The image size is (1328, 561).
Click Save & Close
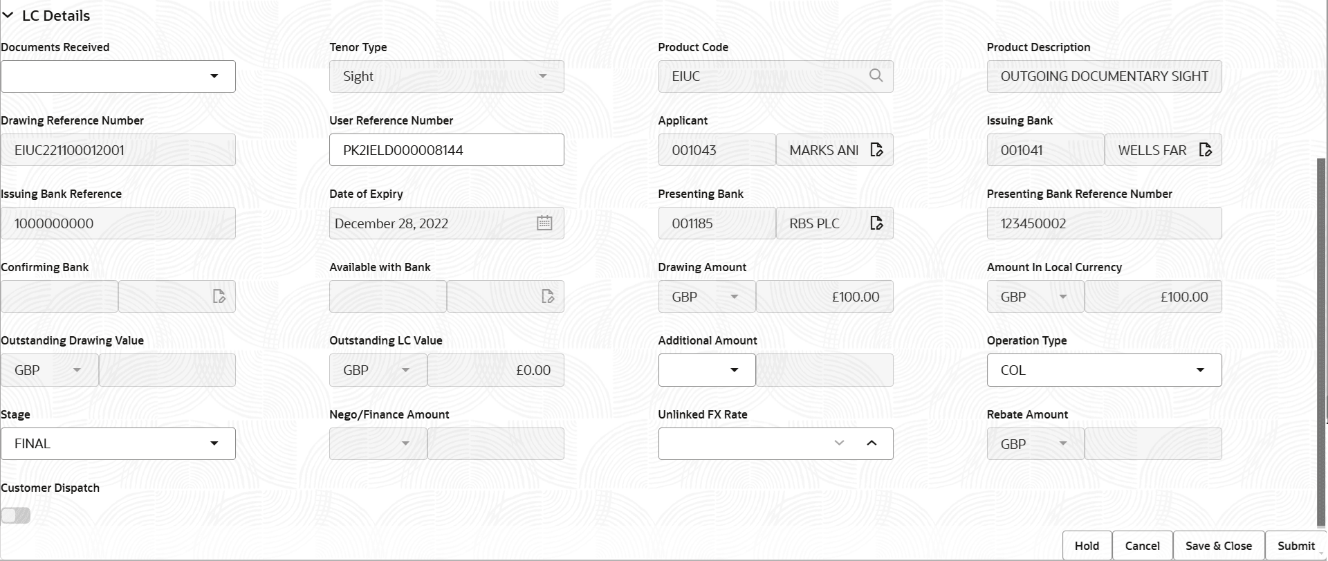(1218, 546)
